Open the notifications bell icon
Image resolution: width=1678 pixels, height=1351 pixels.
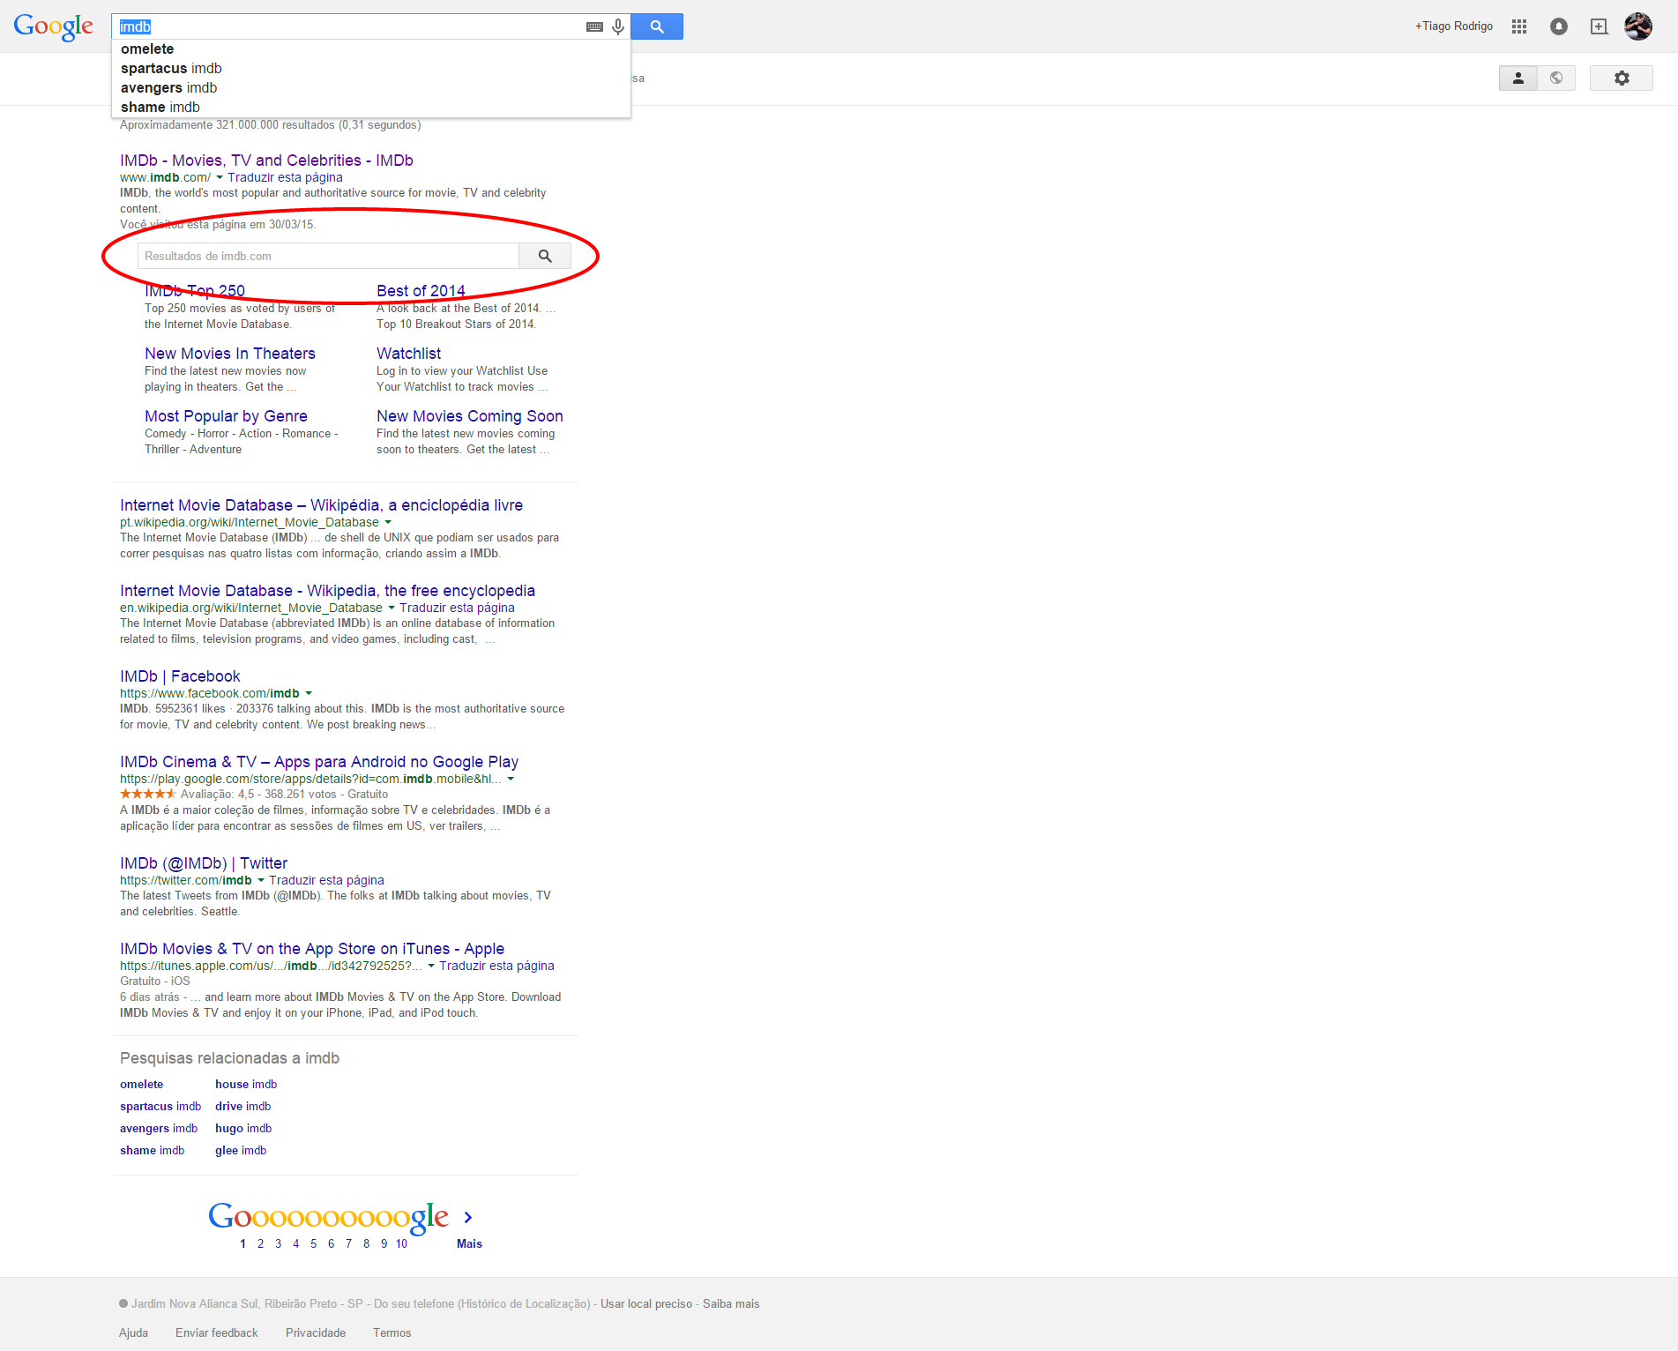(x=1559, y=26)
